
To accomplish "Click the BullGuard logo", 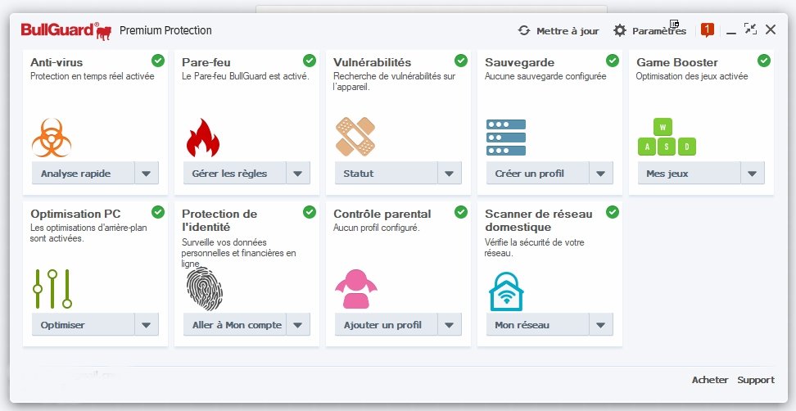I will pos(66,30).
